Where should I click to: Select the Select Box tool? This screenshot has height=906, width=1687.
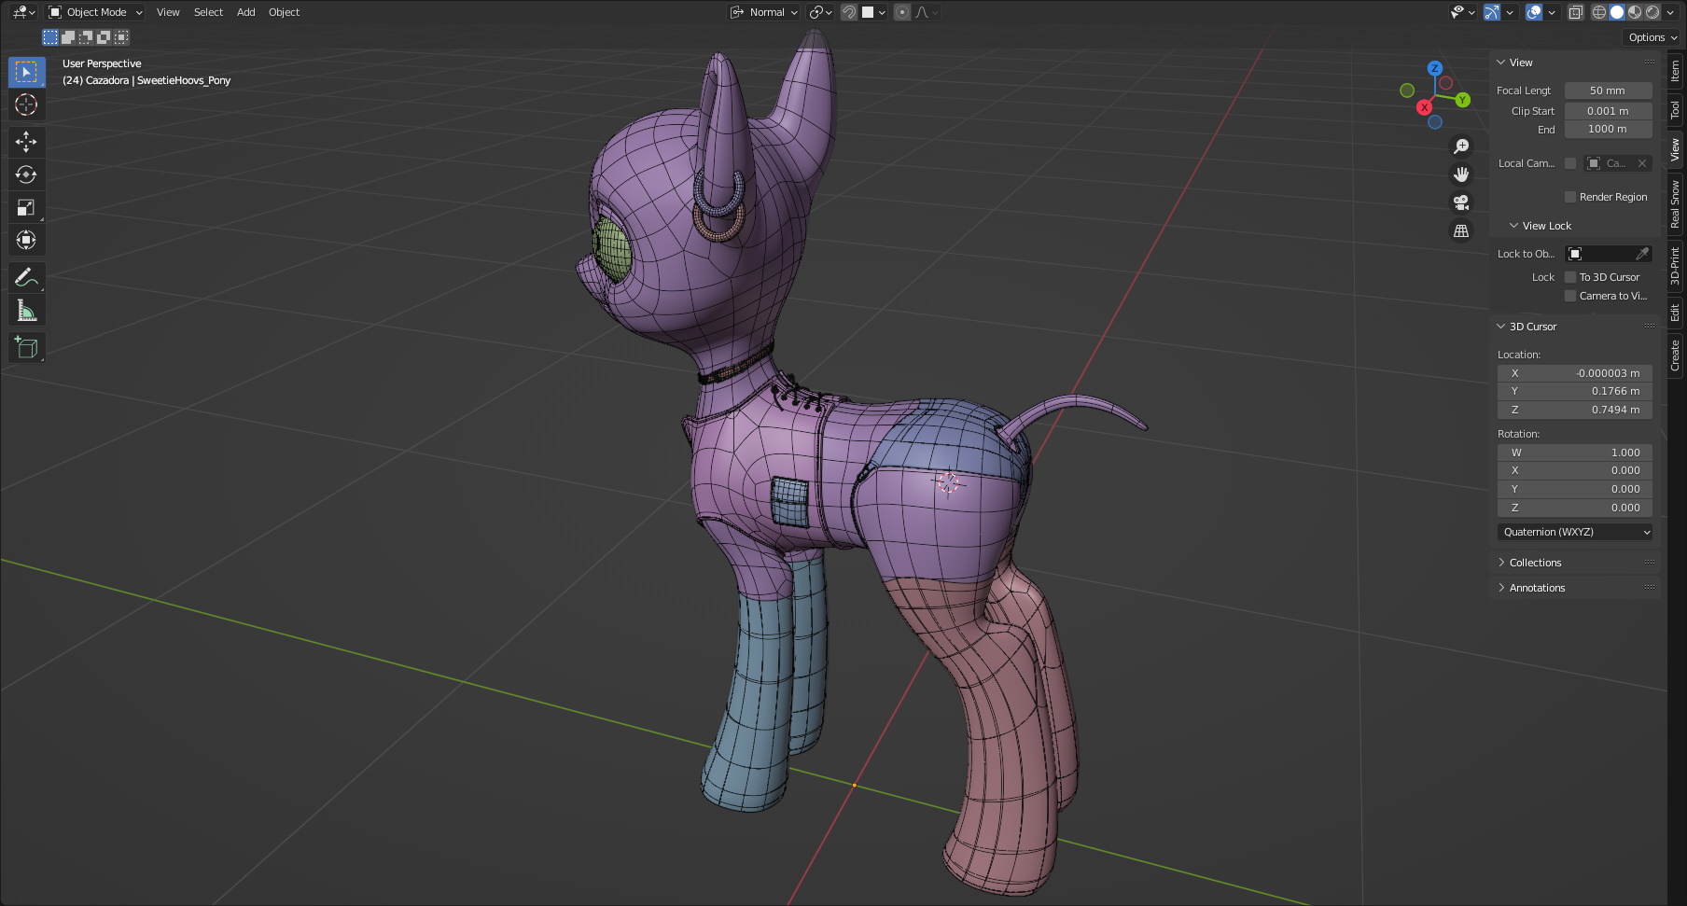26,72
